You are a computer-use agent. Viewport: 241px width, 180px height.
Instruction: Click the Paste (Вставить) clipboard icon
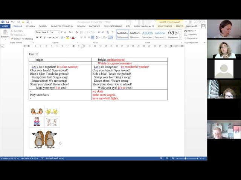tap(6, 32)
